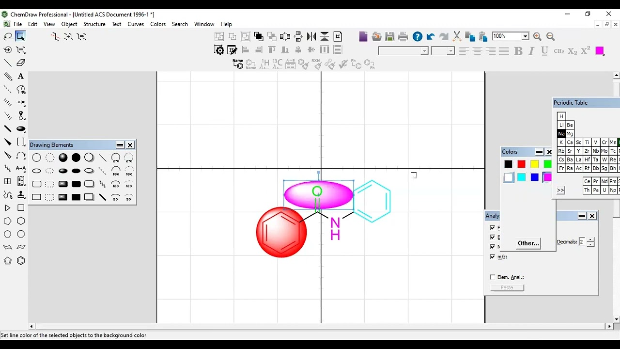Choose the blue color swatch
620x349 pixels.
pos(534,177)
